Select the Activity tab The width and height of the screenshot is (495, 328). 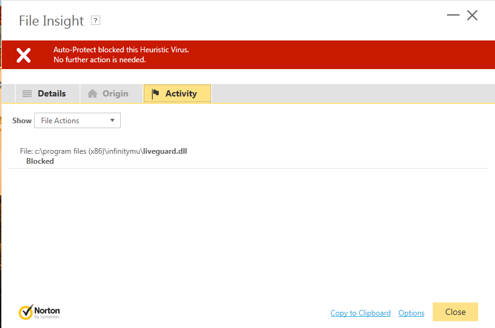coord(177,93)
